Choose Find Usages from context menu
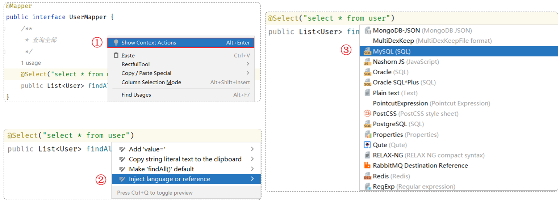The height and width of the screenshot is (203, 560). (136, 95)
